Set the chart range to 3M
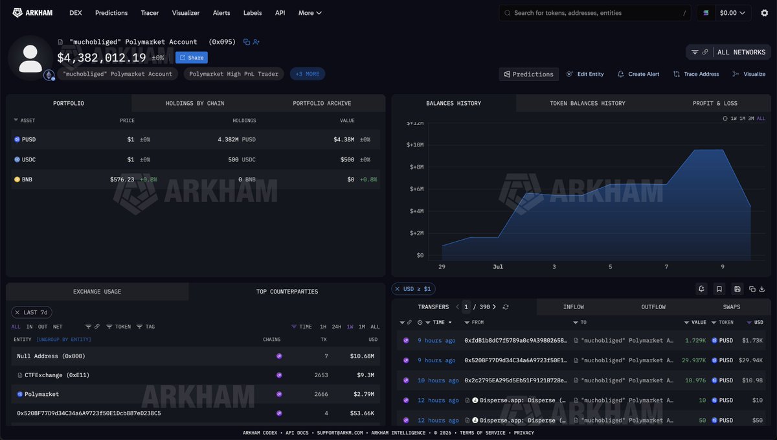Screen dimensions: 777x440 click(752, 119)
